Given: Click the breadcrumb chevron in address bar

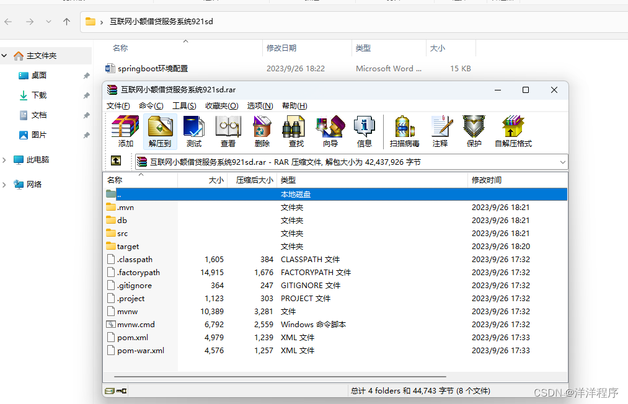Looking at the screenshot, I should pyautogui.click(x=102, y=22).
